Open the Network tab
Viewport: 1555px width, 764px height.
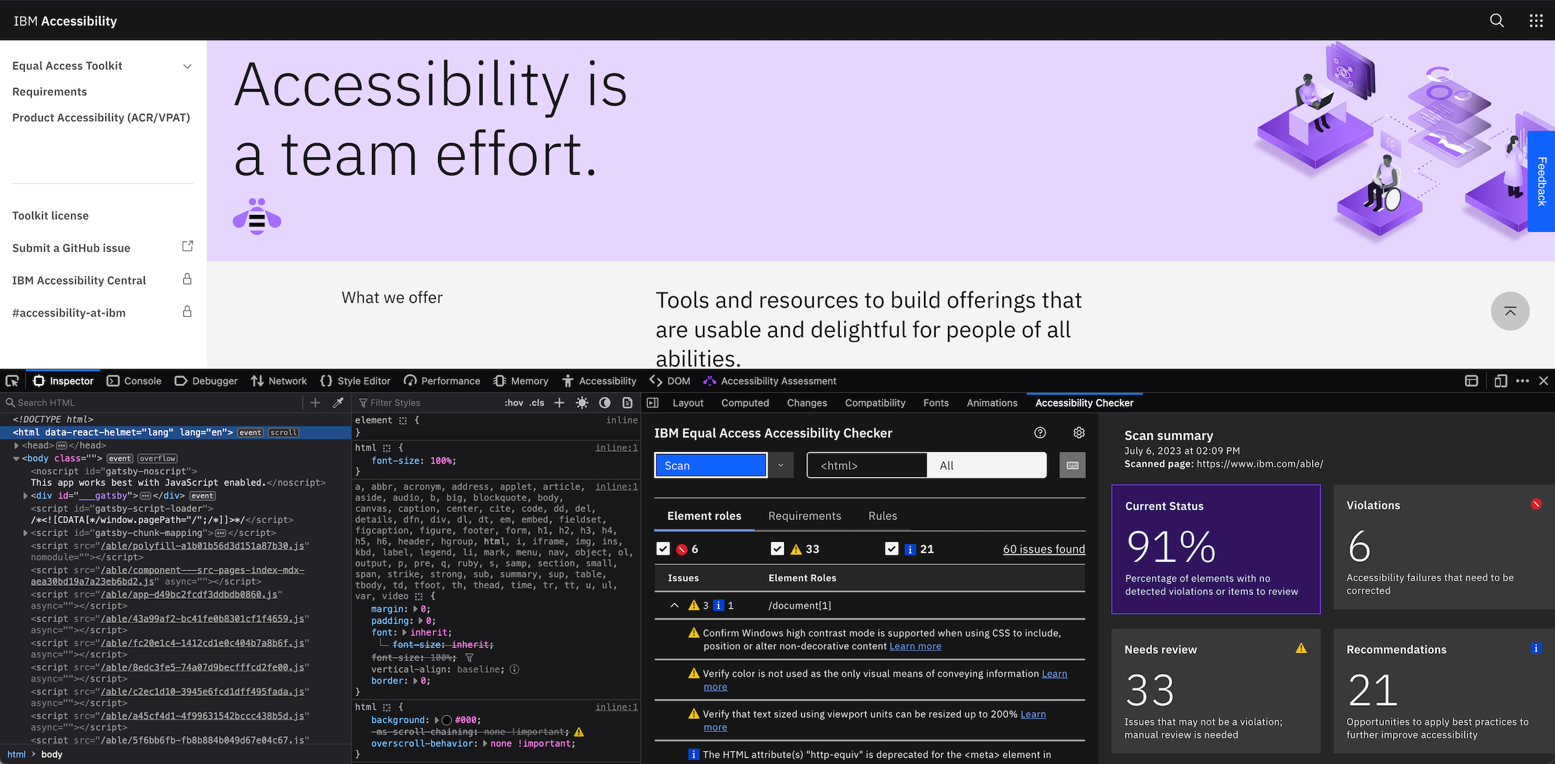point(279,381)
